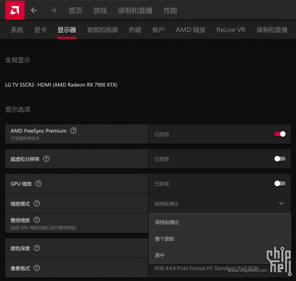Open the 游戏 top menu

point(100,11)
